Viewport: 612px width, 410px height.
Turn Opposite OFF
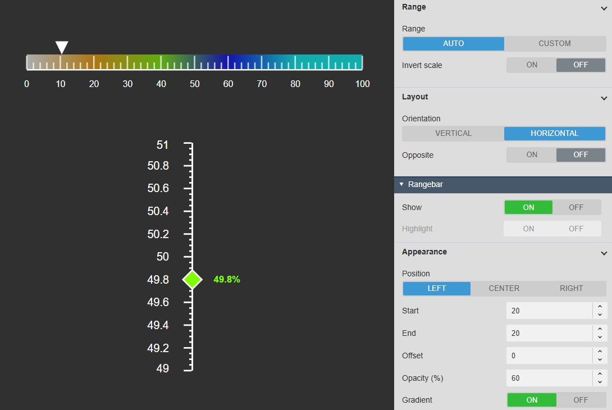pos(581,154)
